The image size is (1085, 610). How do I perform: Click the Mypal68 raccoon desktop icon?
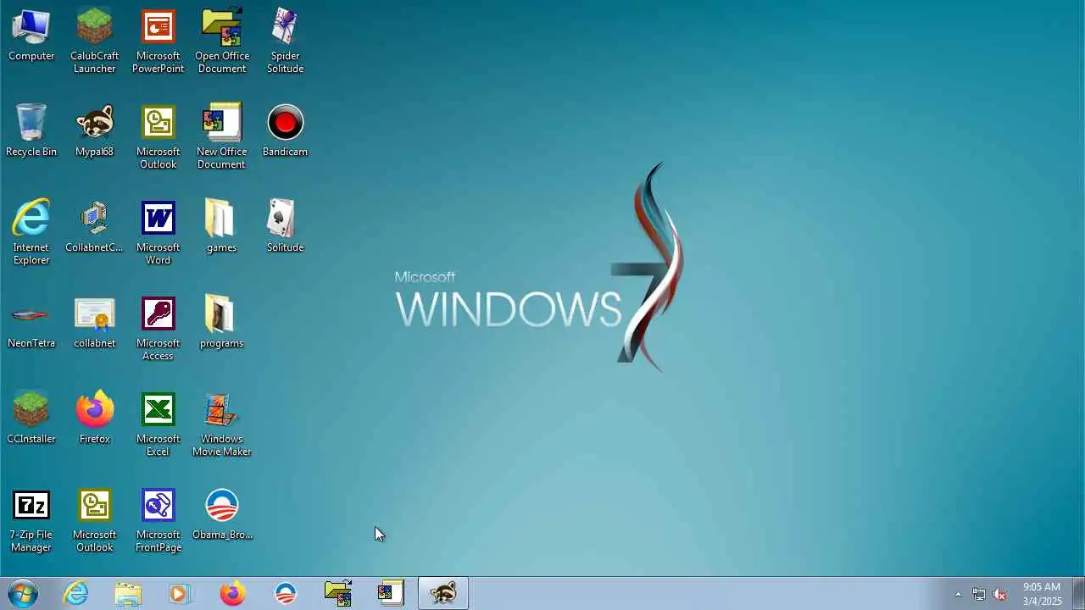pyautogui.click(x=94, y=130)
